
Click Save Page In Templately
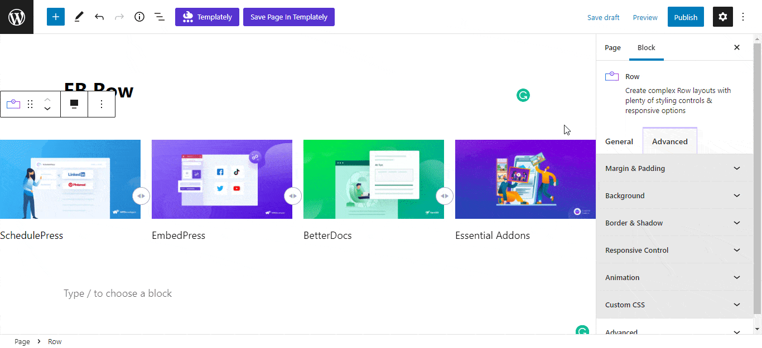[289, 17]
